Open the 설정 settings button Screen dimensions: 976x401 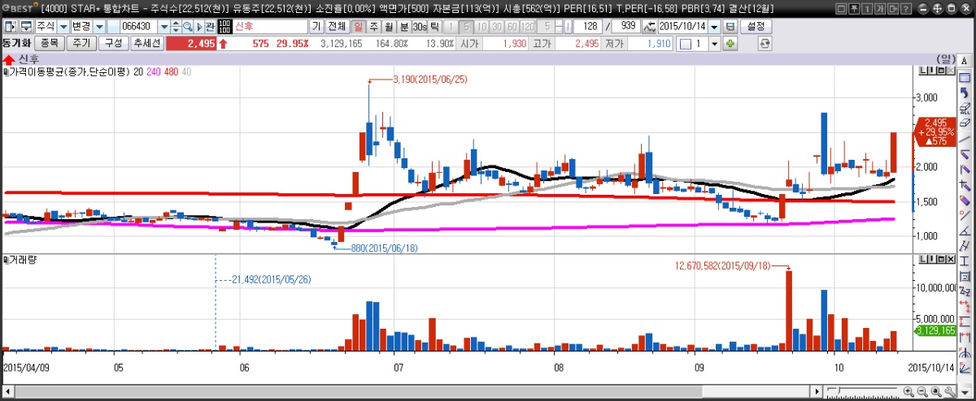tap(756, 26)
